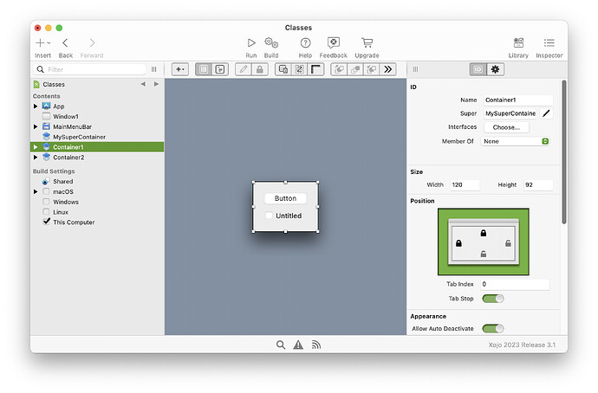Expand the App item in navigator
Viewport: 598px width, 393px height.
(x=36, y=106)
